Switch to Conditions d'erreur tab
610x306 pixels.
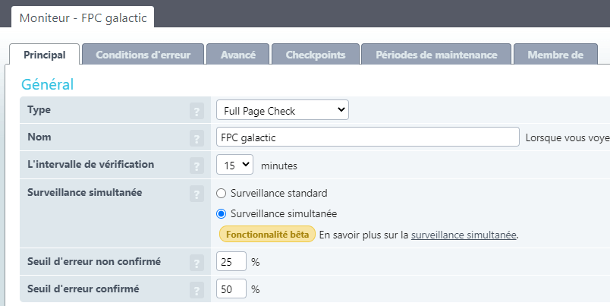(x=143, y=55)
